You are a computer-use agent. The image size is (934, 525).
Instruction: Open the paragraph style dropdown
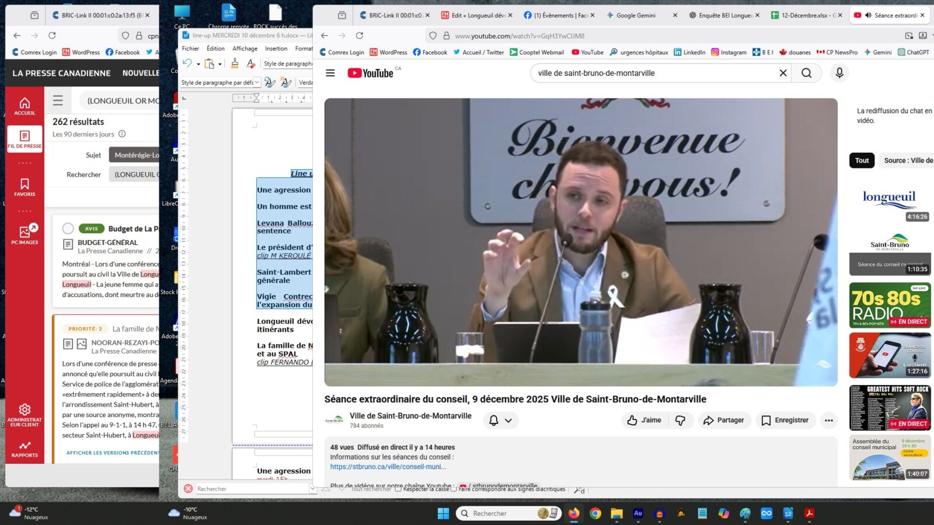(257, 82)
